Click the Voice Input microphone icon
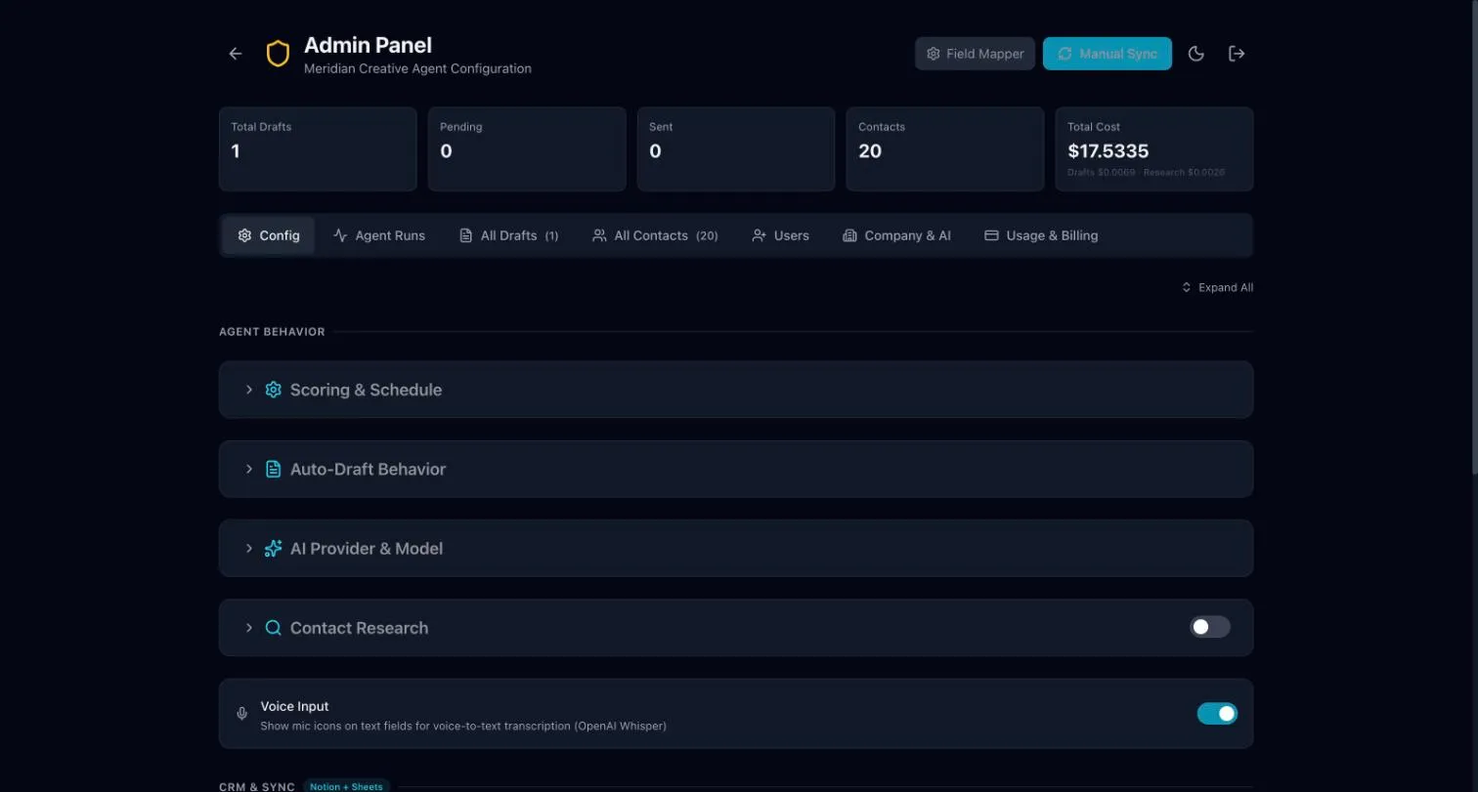The width and height of the screenshot is (1478, 792). (x=242, y=714)
